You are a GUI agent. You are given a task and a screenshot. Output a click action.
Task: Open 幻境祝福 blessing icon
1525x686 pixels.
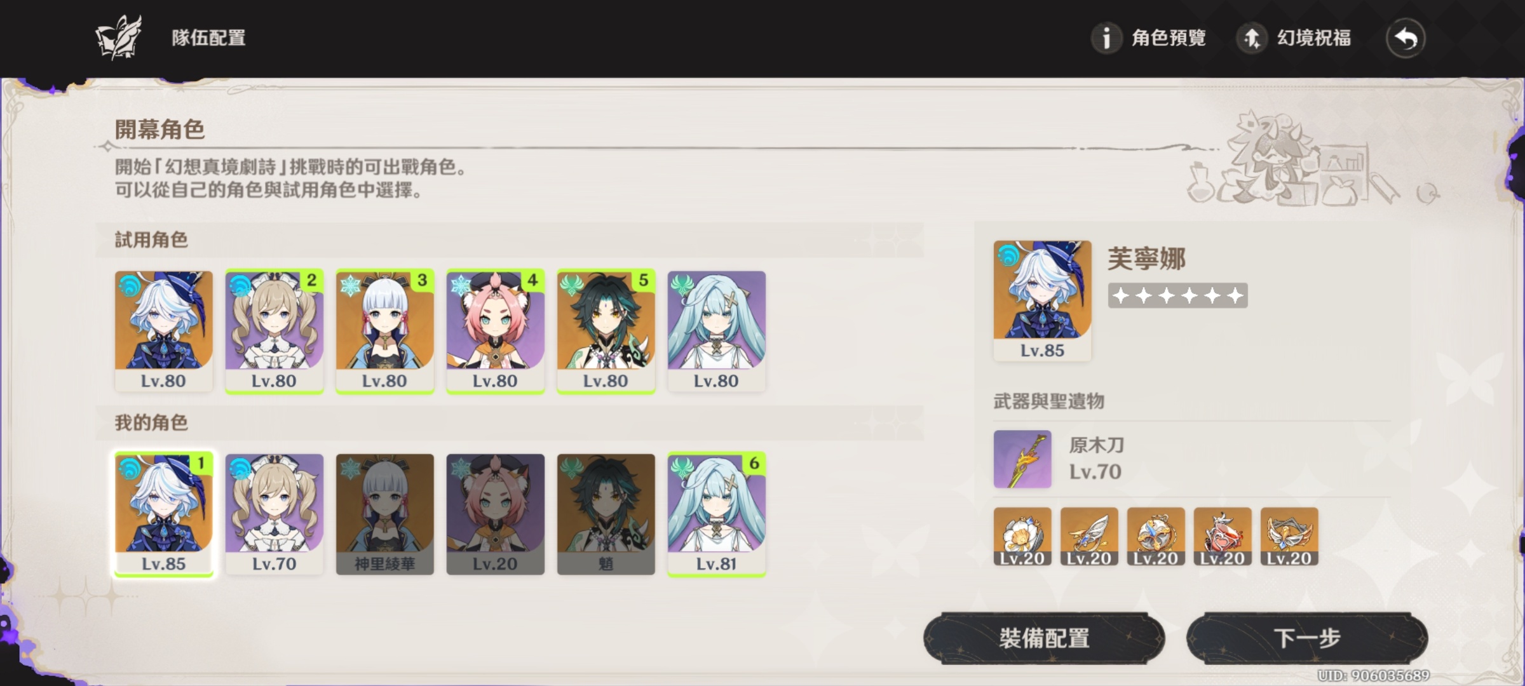pos(1251,38)
